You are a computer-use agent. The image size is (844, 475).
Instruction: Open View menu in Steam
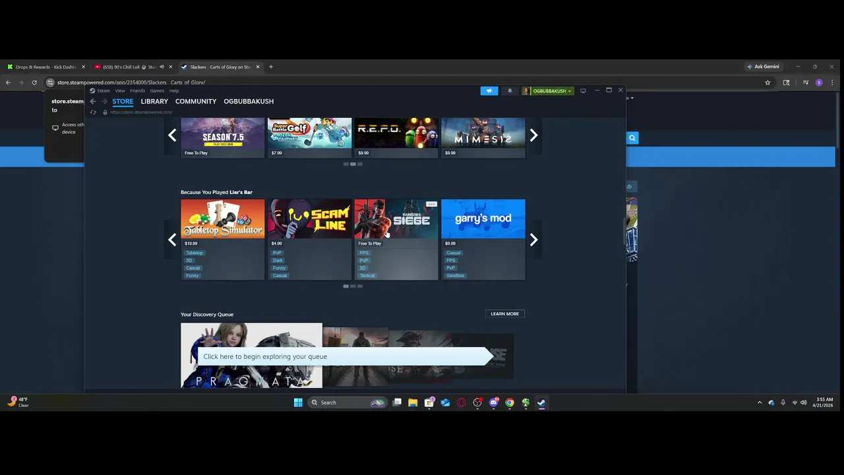click(x=120, y=91)
